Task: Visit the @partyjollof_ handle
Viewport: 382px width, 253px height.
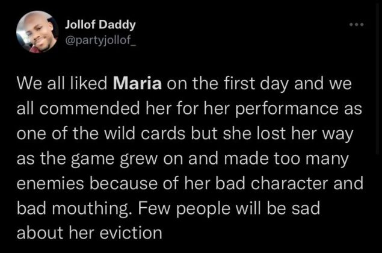Action: pyautogui.click(x=100, y=40)
